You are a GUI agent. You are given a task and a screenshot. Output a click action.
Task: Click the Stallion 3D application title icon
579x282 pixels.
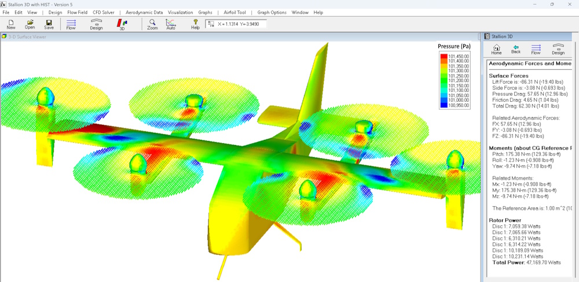click(4, 4)
